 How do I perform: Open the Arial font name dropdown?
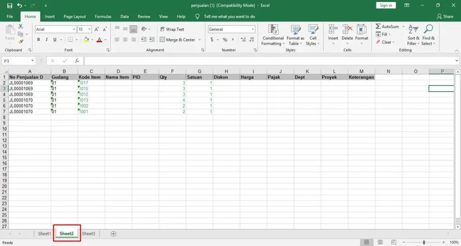point(74,29)
